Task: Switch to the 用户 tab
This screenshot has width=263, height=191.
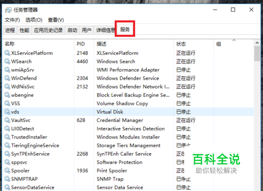Action: coord(87,30)
